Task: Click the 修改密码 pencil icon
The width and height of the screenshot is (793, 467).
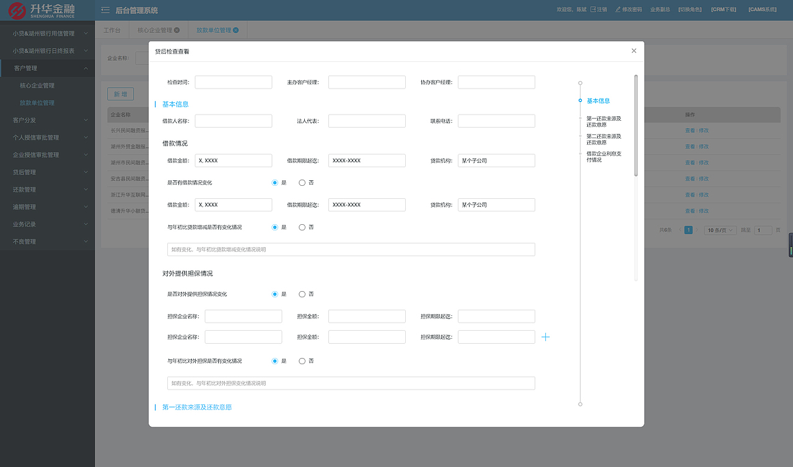Action: 618,10
